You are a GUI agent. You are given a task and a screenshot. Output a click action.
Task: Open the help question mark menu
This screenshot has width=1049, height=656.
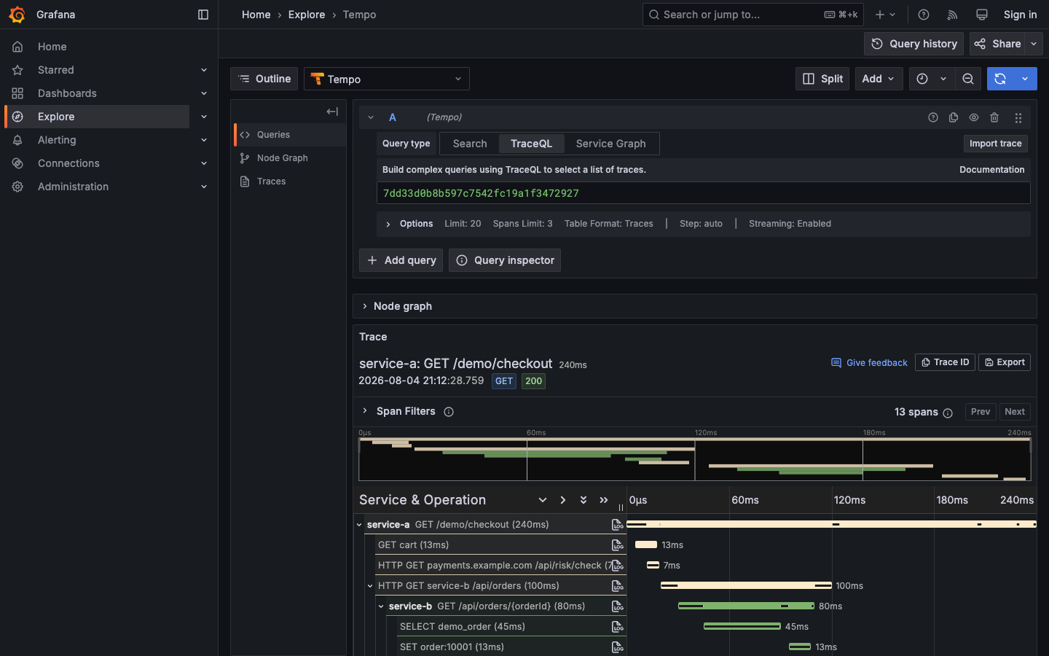[x=924, y=15]
